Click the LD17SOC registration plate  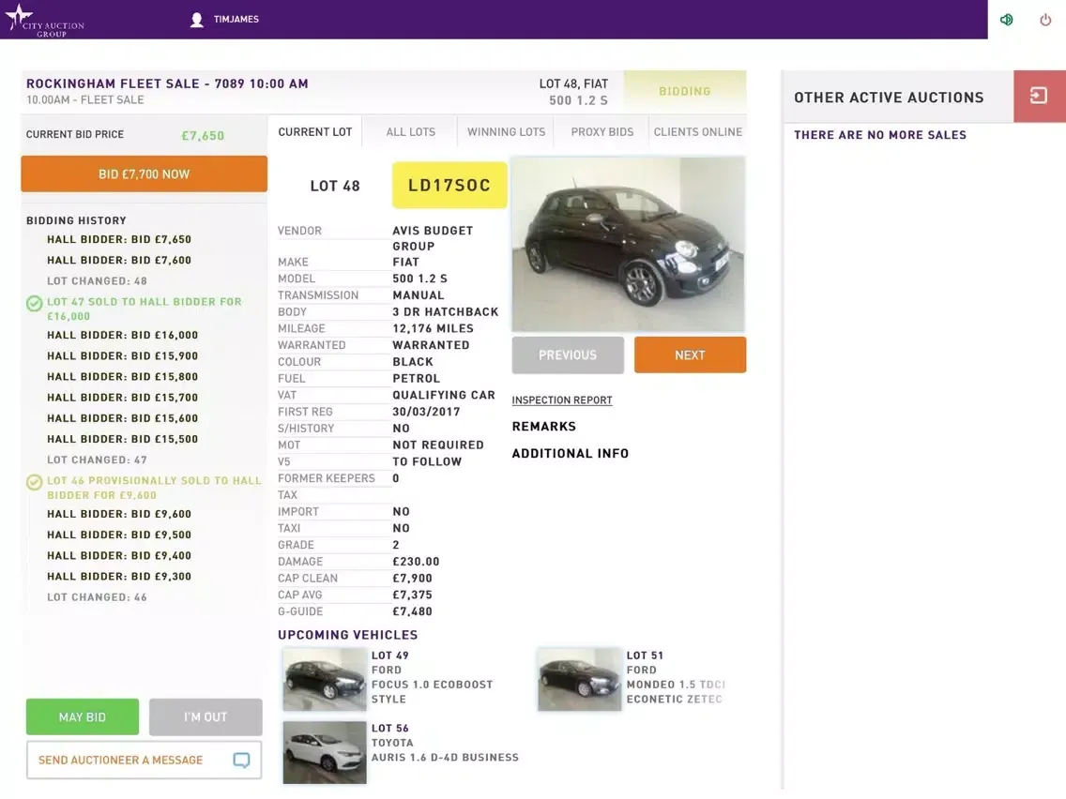tap(449, 185)
